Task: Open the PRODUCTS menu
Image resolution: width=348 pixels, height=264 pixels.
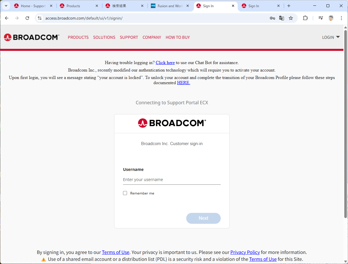Action: pos(78,37)
